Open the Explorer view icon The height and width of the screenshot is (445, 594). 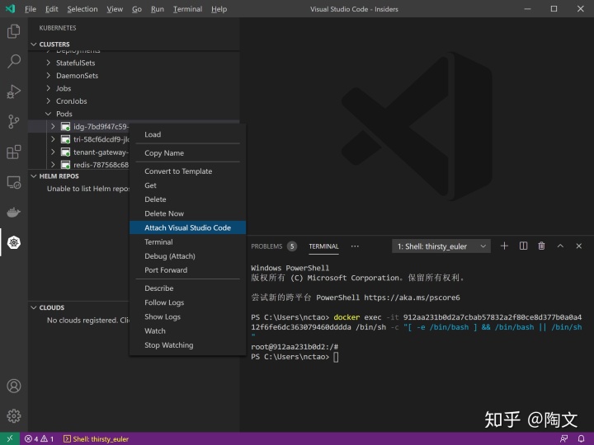coord(14,31)
